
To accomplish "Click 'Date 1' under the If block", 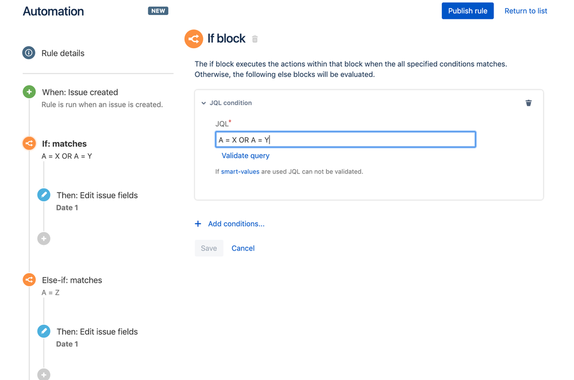I will [67, 208].
